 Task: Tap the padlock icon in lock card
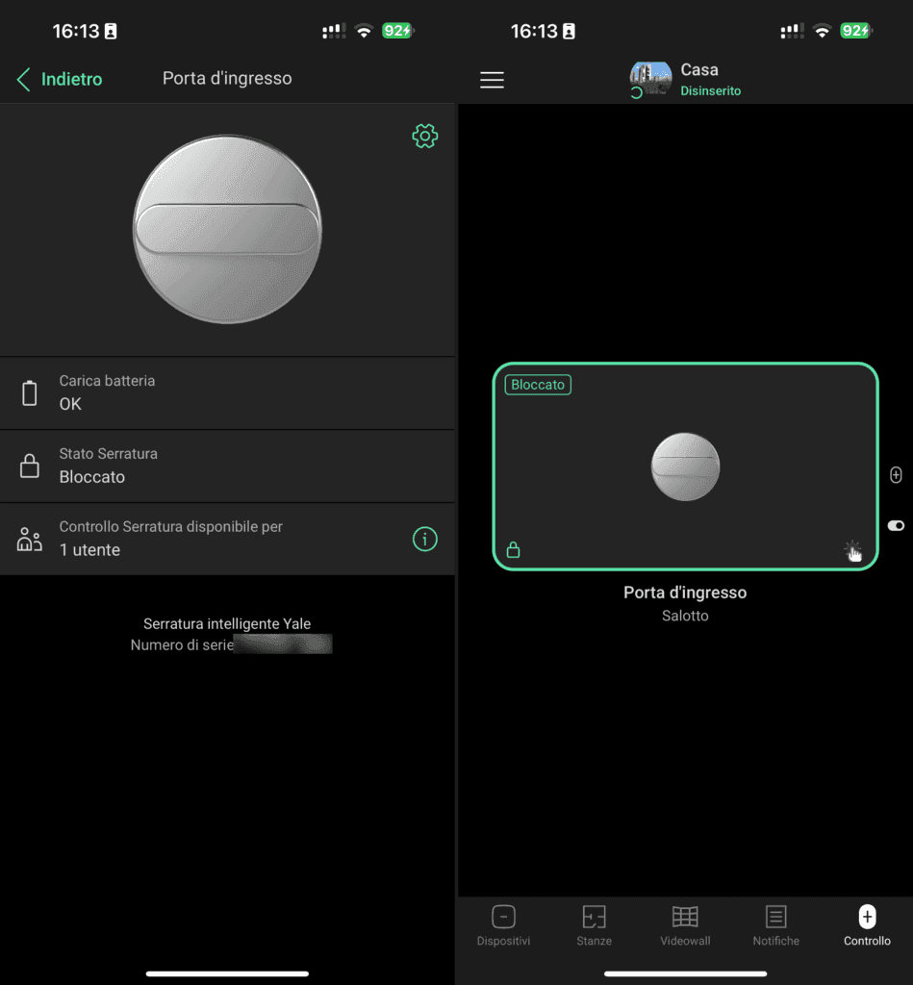tap(514, 550)
